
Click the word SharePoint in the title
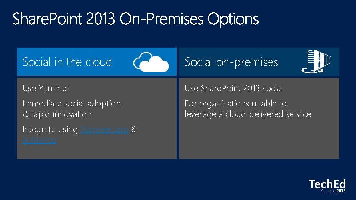pos(48,19)
